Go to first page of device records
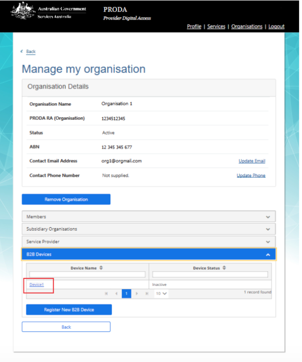The image size is (302, 362). 106,294
